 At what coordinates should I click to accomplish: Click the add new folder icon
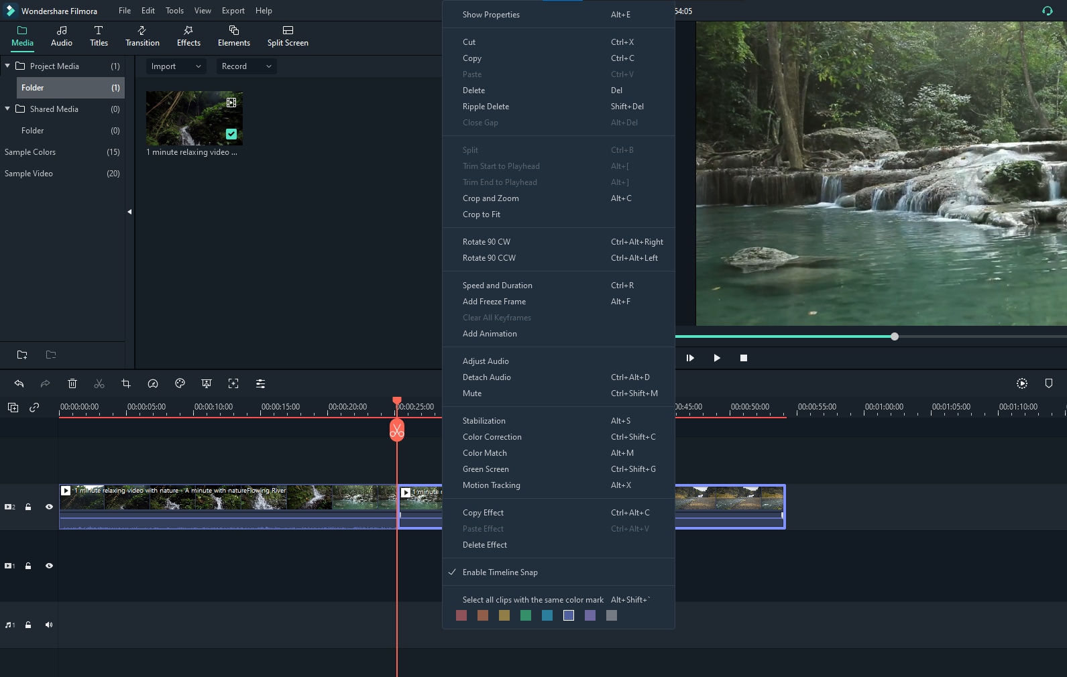point(22,355)
